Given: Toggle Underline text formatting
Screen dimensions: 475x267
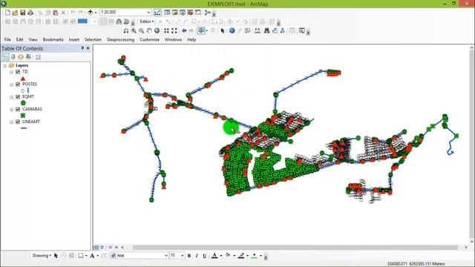Looking at the screenshot, I should [205, 255].
